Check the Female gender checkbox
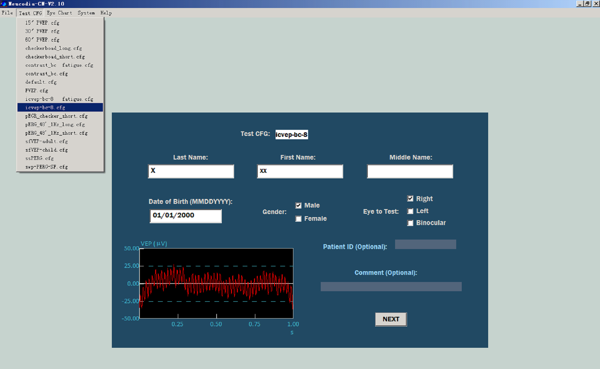The width and height of the screenshot is (600, 369). click(x=298, y=219)
